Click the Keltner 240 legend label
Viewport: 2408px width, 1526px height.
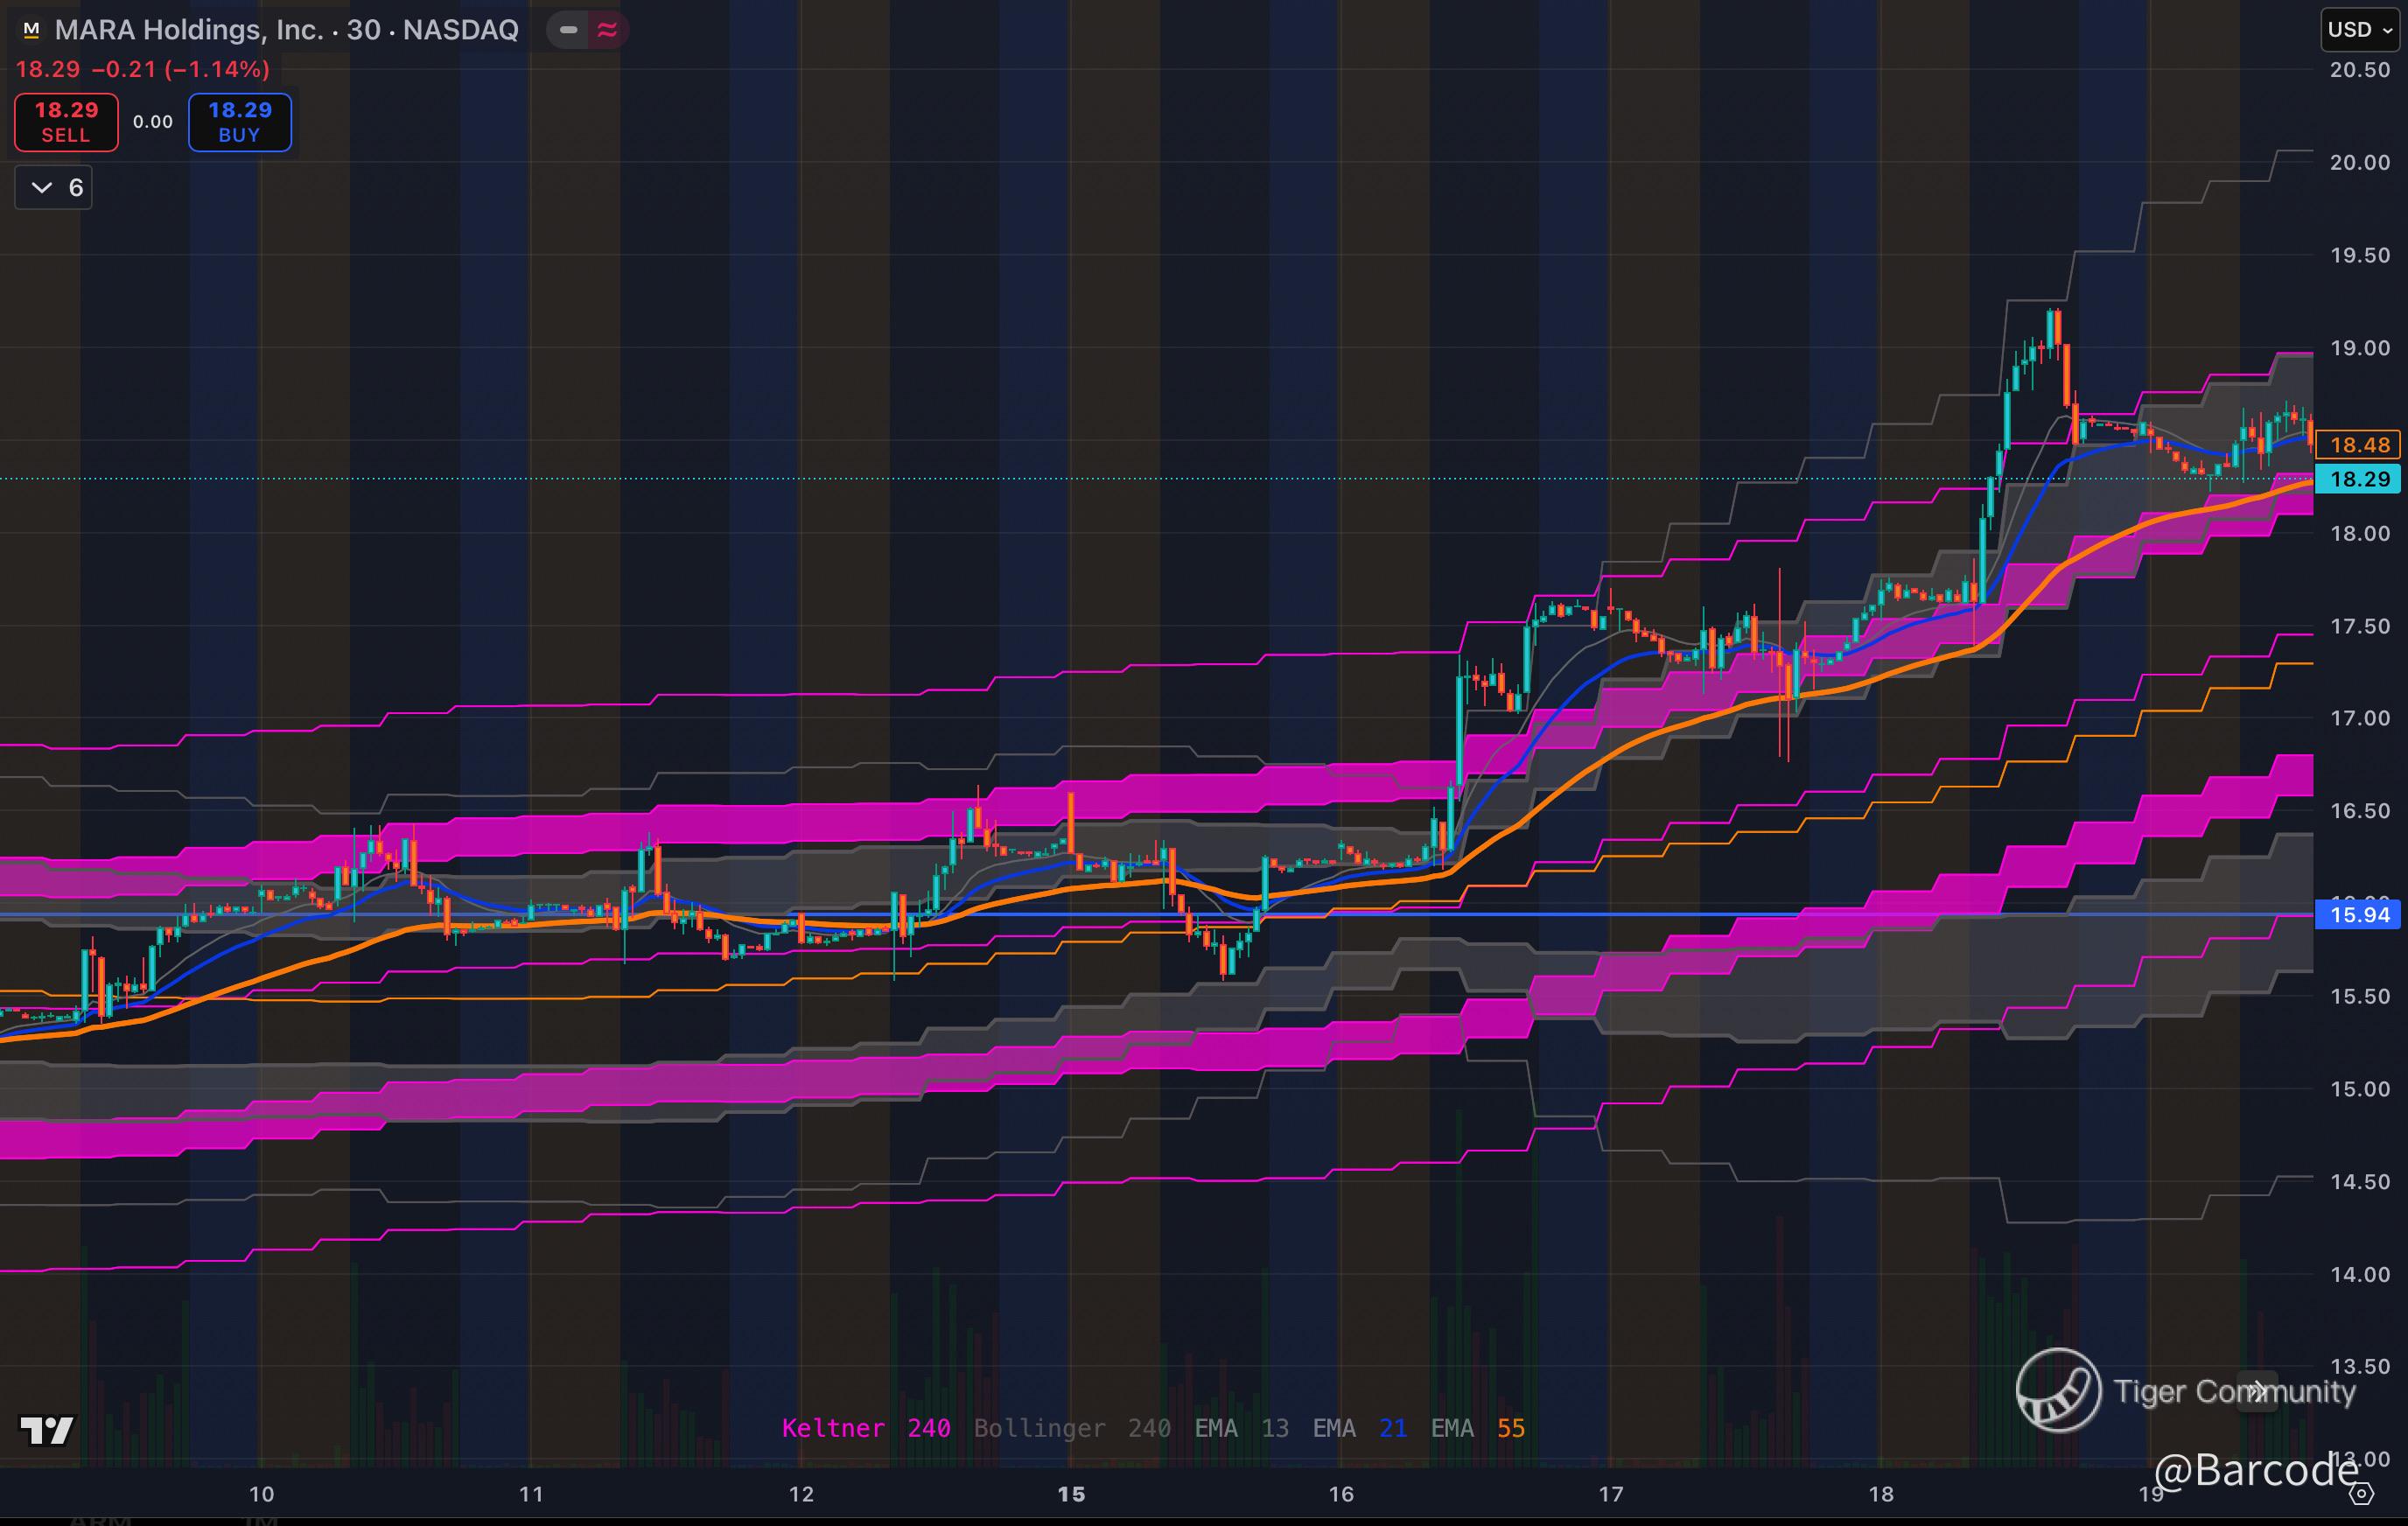(865, 1428)
